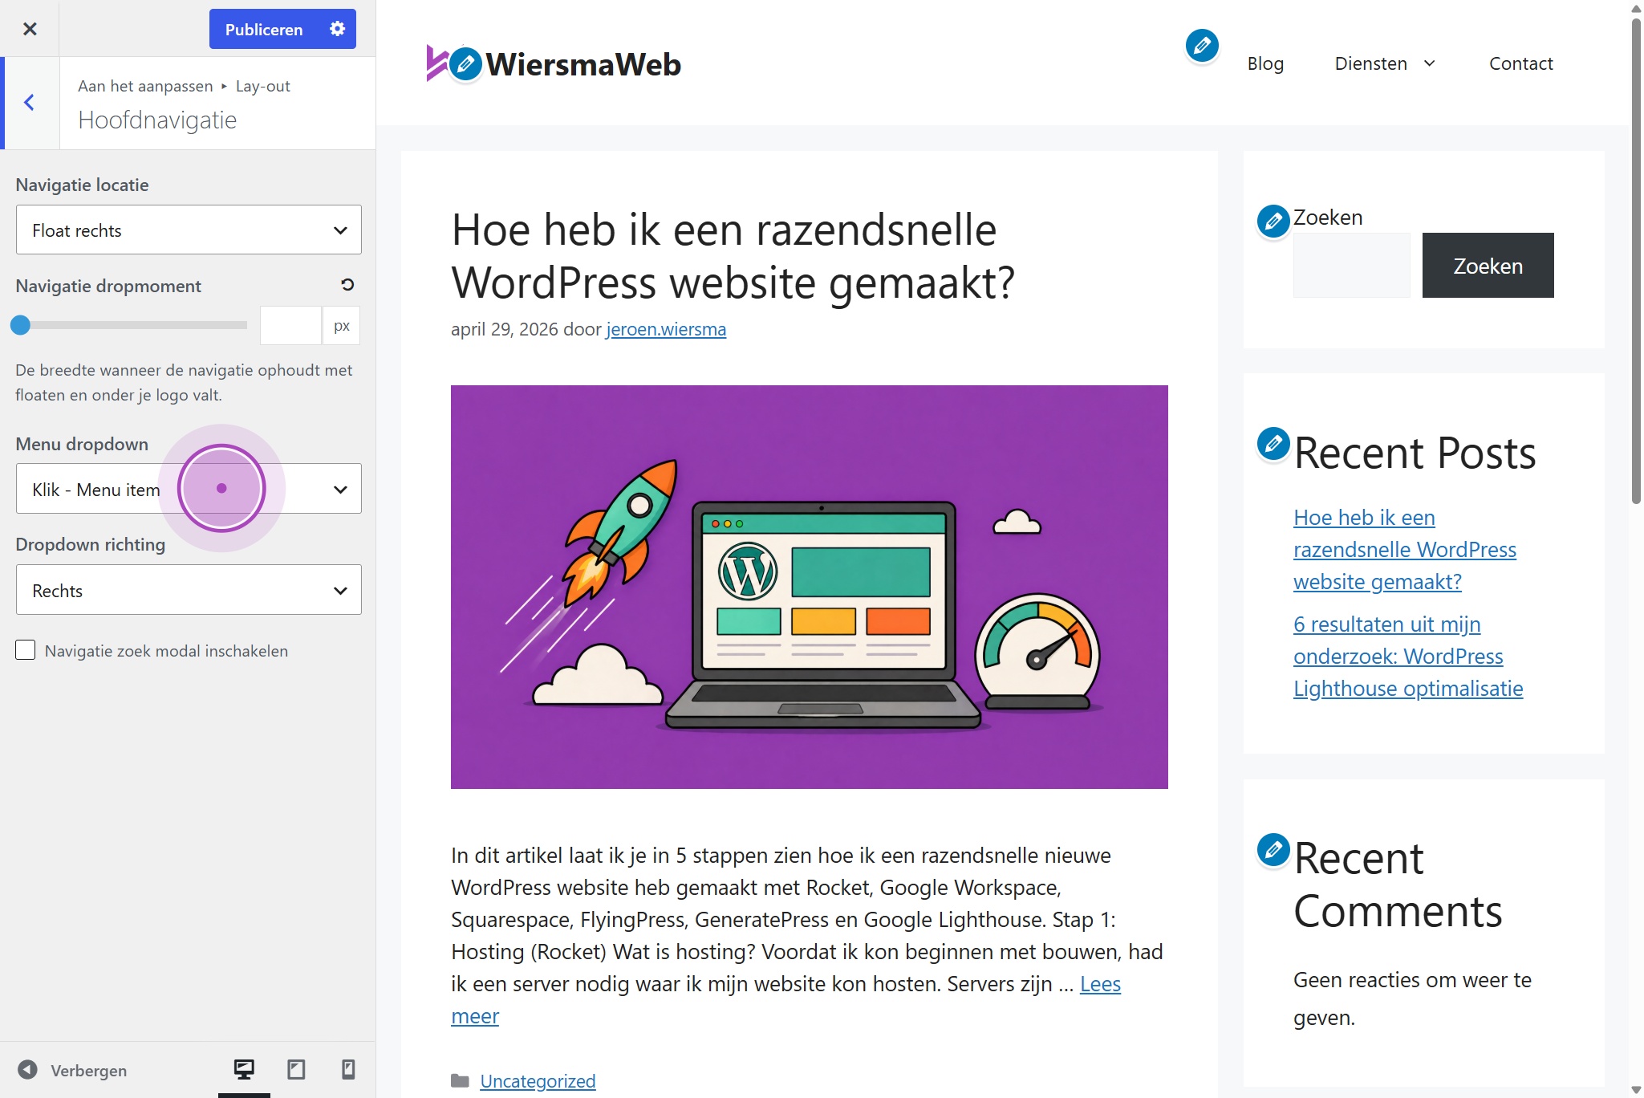Click the page vertical scrollbar thumb

pyautogui.click(x=1636, y=261)
